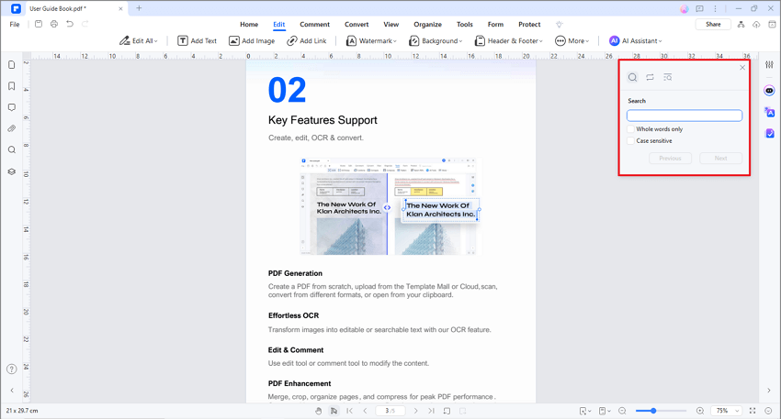Switch to the Home tab
Screen dimensions: 781x419
[249, 25]
